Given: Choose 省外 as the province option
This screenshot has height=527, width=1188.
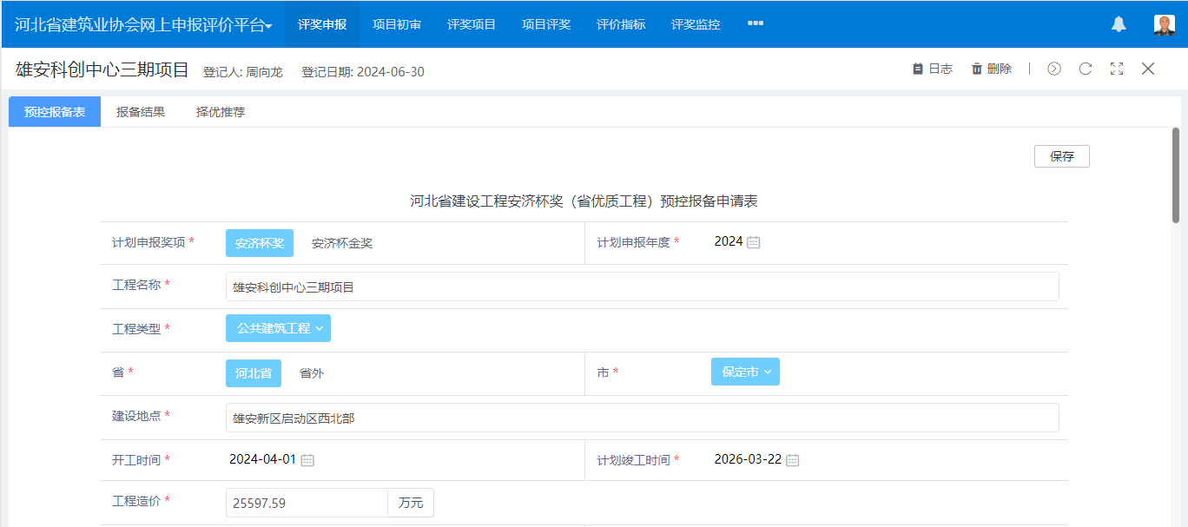Looking at the screenshot, I should pyautogui.click(x=312, y=373).
